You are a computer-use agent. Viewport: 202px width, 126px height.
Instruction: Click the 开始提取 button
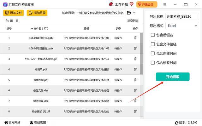point(173,77)
